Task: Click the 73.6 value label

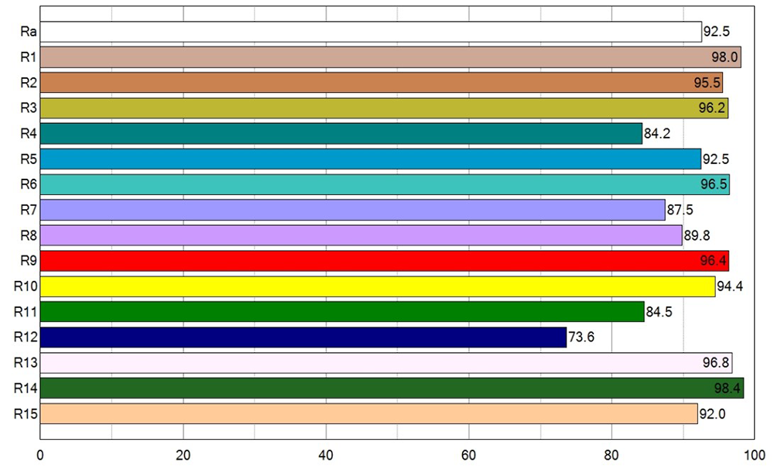Action: tap(581, 338)
